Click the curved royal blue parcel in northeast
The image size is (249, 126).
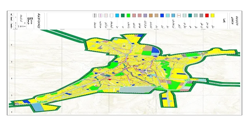pos(155,50)
